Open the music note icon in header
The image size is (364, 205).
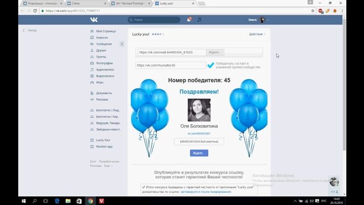pyautogui.click(x=200, y=20)
